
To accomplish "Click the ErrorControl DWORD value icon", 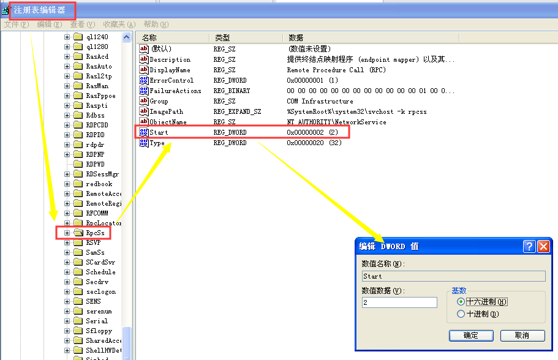I will tap(144, 80).
